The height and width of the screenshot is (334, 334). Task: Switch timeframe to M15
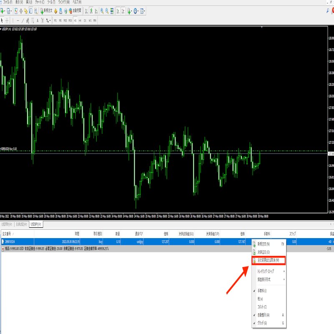65,20
